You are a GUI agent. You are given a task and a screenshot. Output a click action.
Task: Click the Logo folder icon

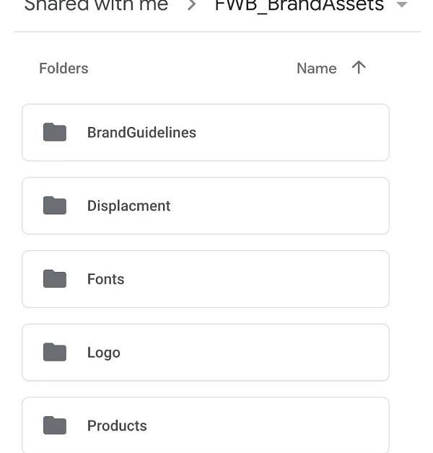[55, 352]
